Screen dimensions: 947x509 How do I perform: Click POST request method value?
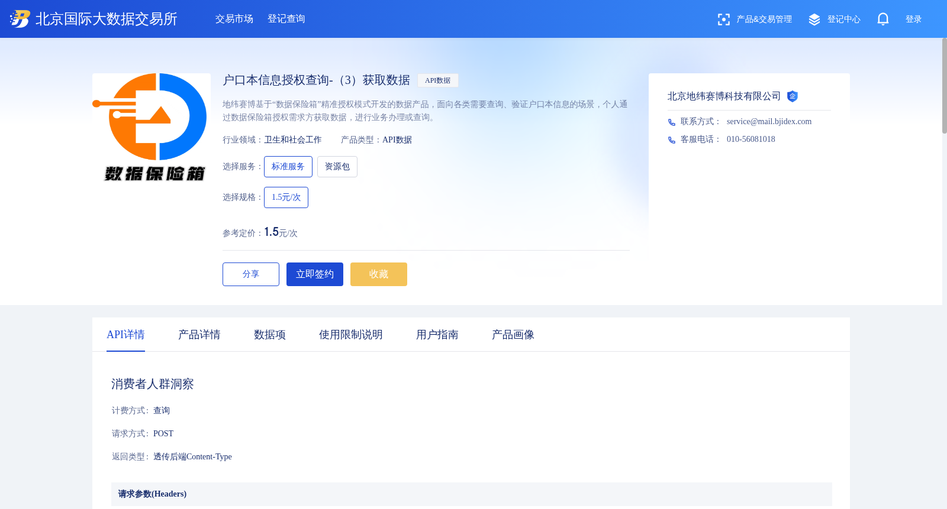pyautogui.click(x=163, y=434)
